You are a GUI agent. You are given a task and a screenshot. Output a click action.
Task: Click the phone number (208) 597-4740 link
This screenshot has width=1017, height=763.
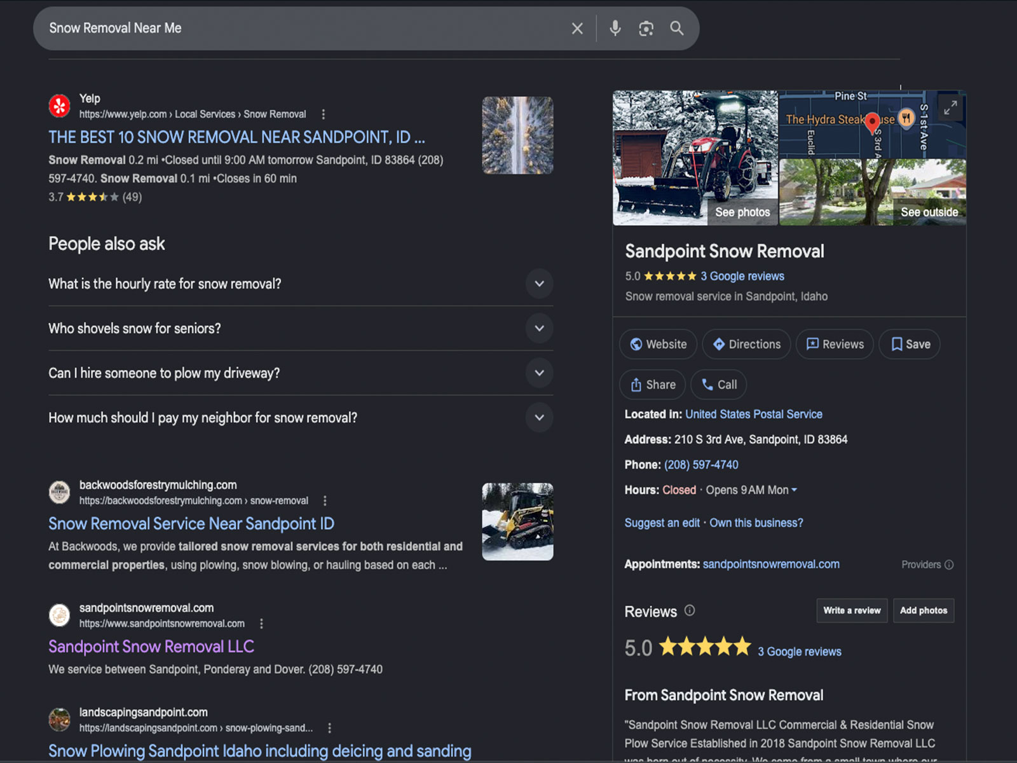(701, 465)
